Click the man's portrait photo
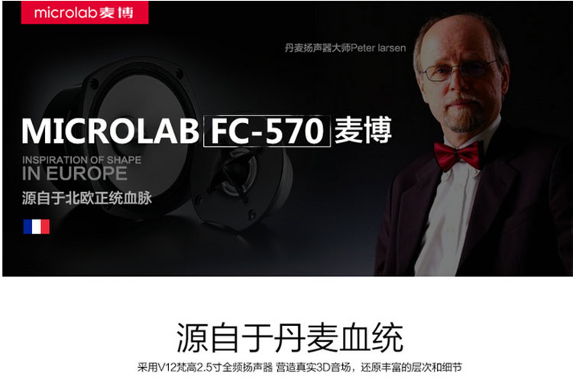Screen dimensions: 573x377 473,145
